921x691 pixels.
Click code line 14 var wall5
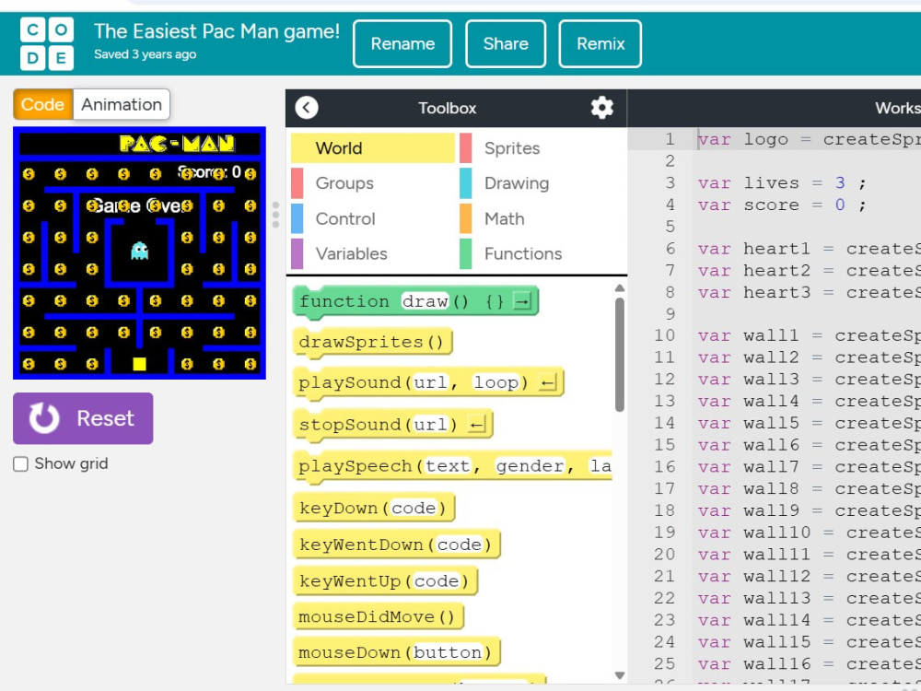(x=809, y=424)
